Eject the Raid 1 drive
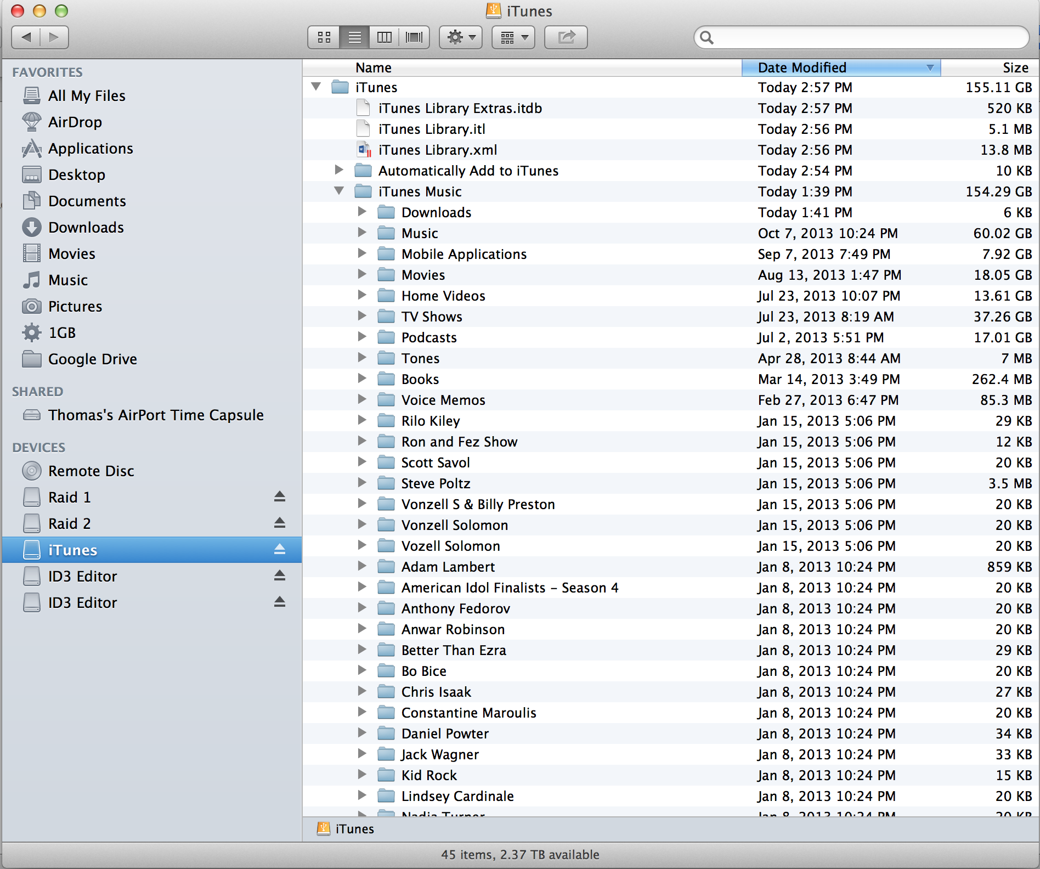1040x869 pixels. pos(280,497)
